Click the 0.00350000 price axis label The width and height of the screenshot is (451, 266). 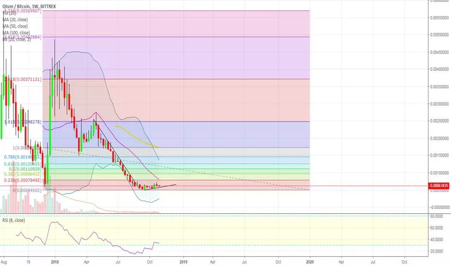coord(439,87)
